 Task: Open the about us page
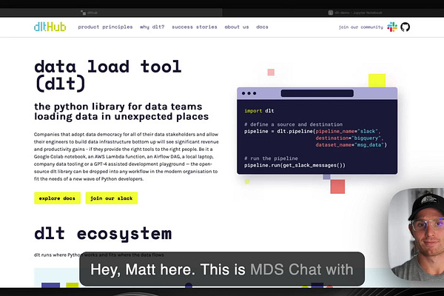point(237,27)
